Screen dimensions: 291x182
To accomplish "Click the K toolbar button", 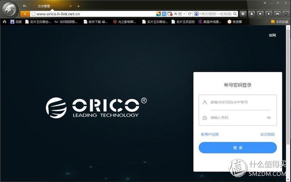I will 243,14.
